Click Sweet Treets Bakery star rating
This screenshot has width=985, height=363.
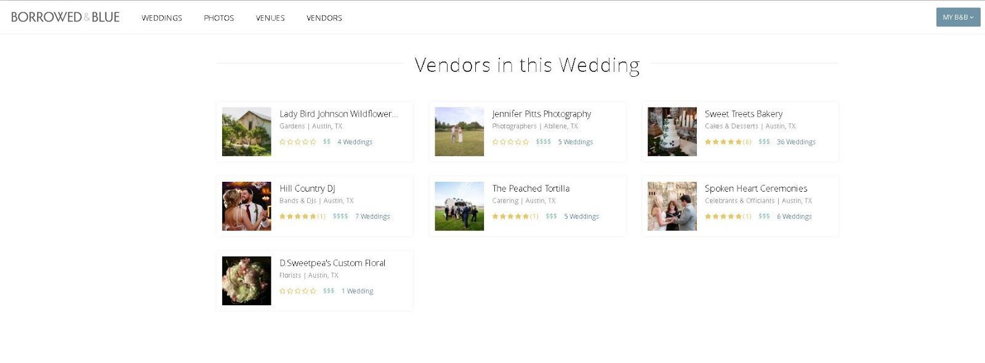[723, 142]
